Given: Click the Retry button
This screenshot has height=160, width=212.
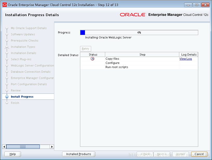Looking at the screenshot, I should [x=85, y=49].
